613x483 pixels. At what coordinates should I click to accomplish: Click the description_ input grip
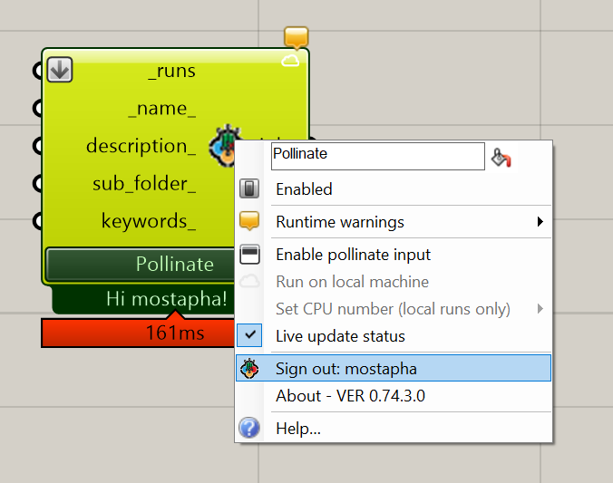pyautogui.click(x=37, y=146)
